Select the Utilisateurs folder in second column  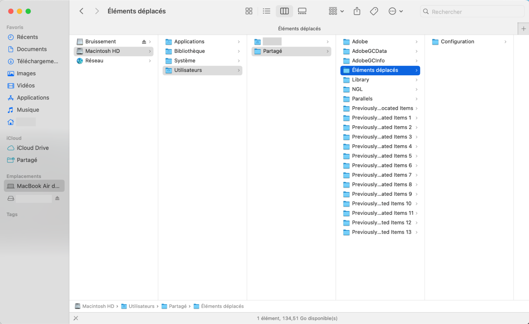click(x=202, y=70)
